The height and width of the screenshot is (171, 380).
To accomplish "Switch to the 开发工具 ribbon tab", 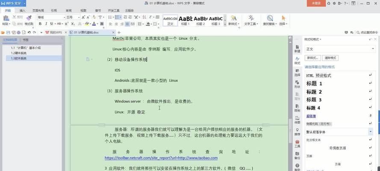I will [114, 11].
